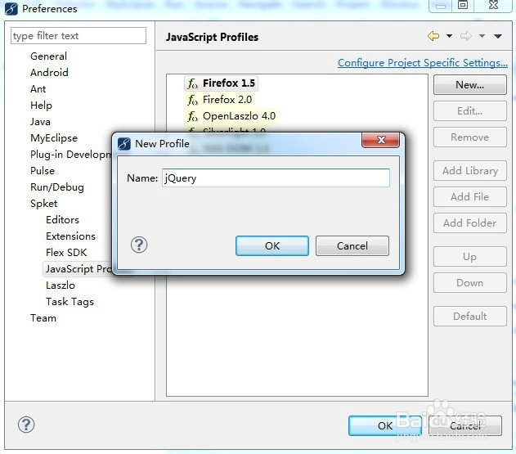Click the type filter text box
516x454 pixels.
tap(79, 35)
